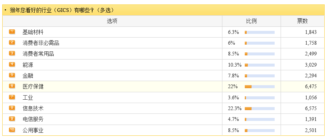
Task: Click the 22.3% progress bar for 信息技术
Action: [x=260, y=109]
